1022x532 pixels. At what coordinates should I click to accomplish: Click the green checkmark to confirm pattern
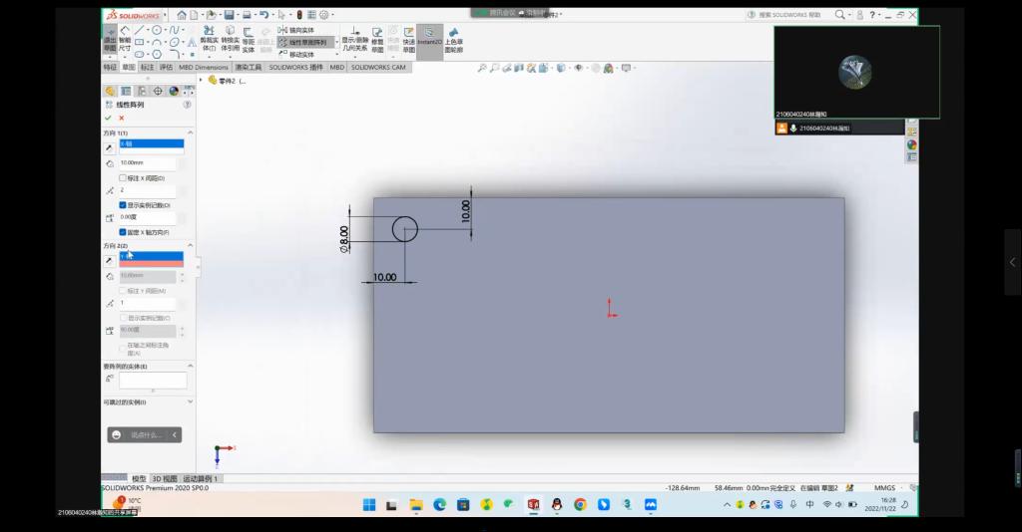pos(108,118)
